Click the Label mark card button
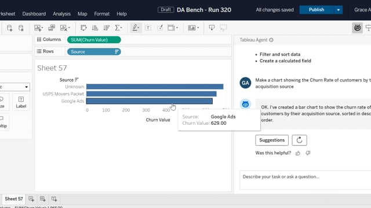371x208 pixels. coord(21,102)
